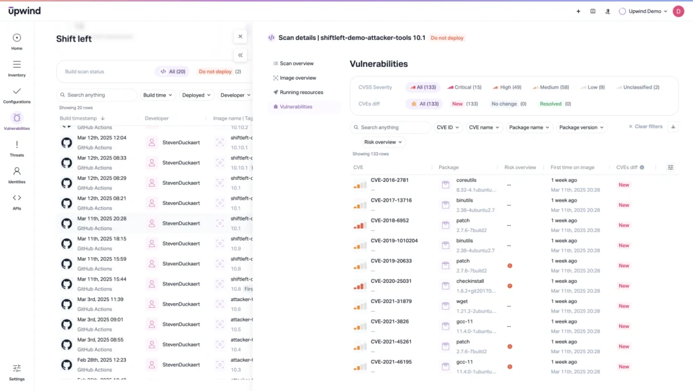The width and height of the screenshot is (693, 391).
Task: Open the Upwind Demo organization dropdown
Action: [643, 11]
